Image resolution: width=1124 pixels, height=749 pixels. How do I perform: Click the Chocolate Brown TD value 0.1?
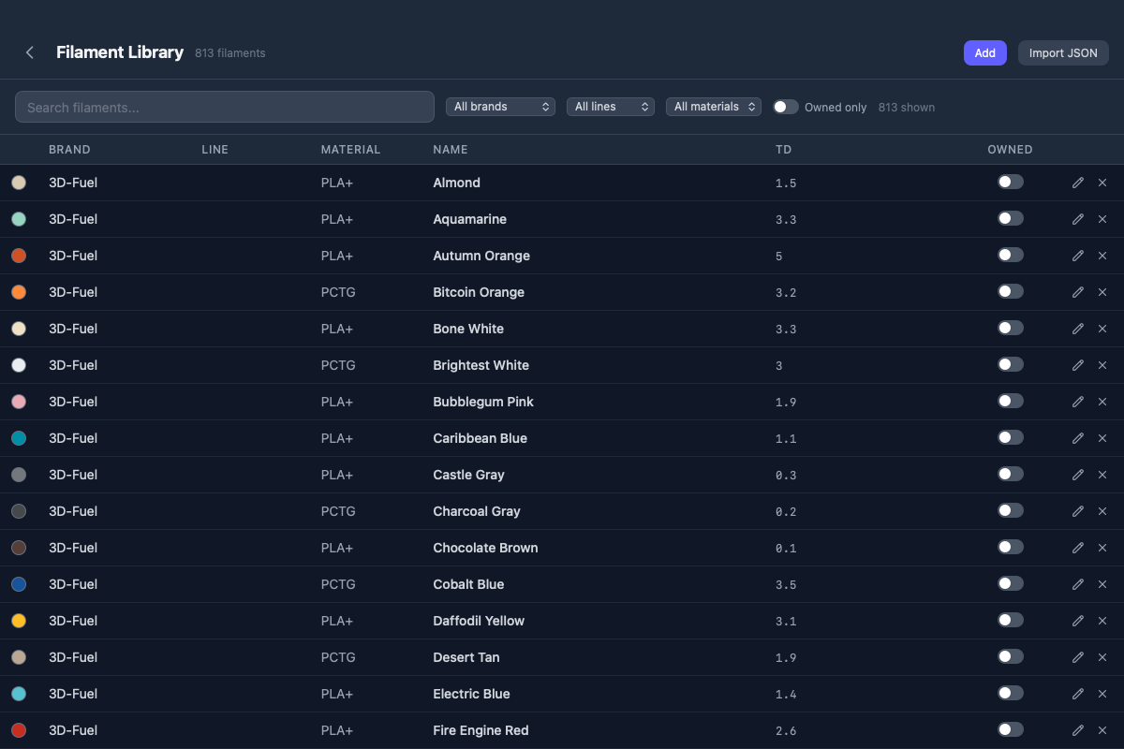[786, 548]
